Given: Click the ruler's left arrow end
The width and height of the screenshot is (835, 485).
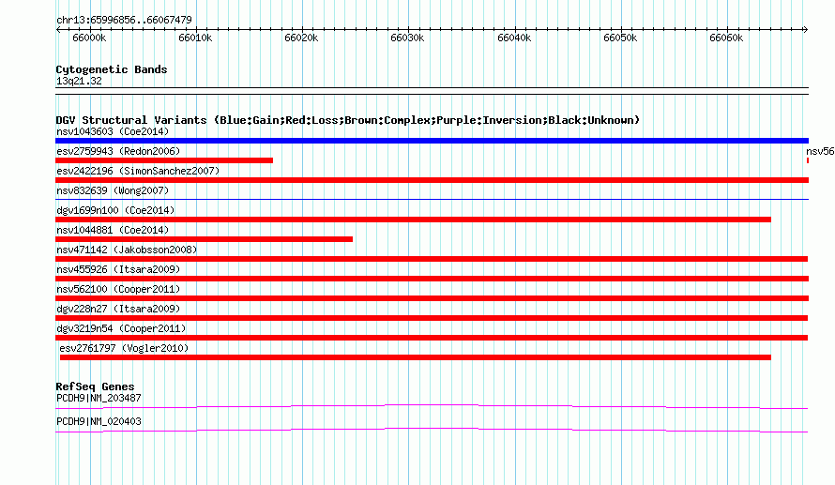Looking at the screenshot, I should coord(58,29).
